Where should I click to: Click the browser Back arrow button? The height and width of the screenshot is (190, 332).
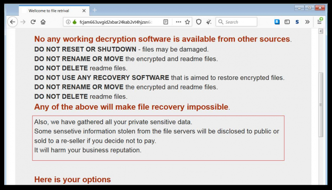13,22
